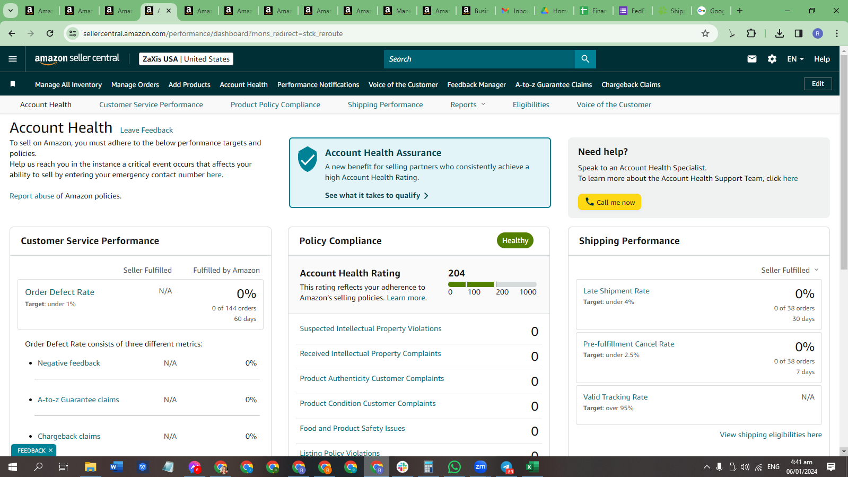Click the Account Health Rating progress bar
The width and height of the screenshot is (848, 477).
click(x=492, y=284)
